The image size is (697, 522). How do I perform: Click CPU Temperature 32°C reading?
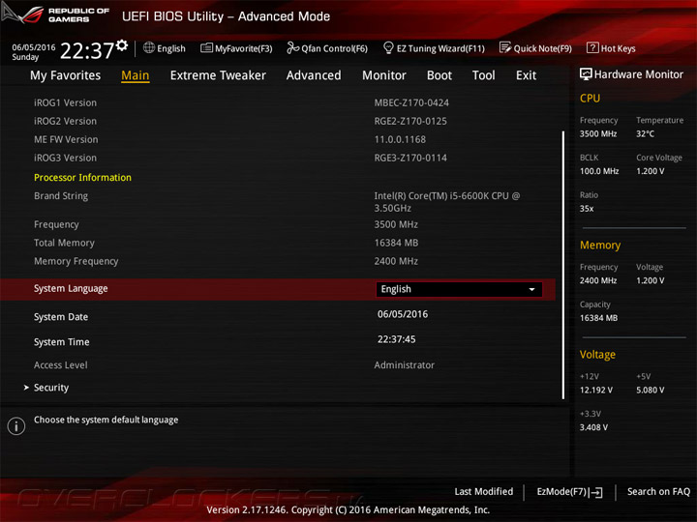(x=645, y=134)
